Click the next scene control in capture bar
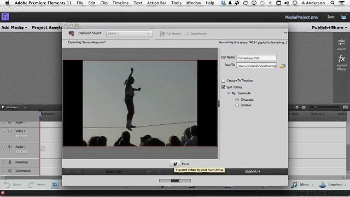Viewport: 350px width, 197px height. (x=77, y=172)
